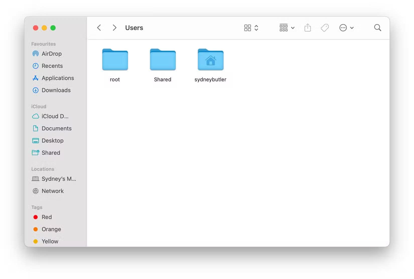Filter by the Red tag

pos(46,217)
